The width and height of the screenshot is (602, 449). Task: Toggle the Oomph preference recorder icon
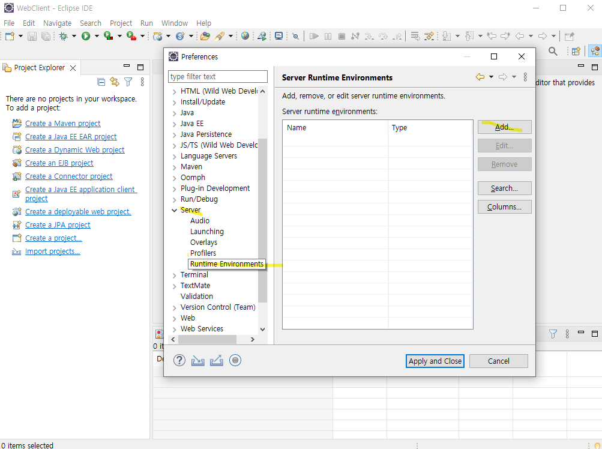tap(235, 360)
